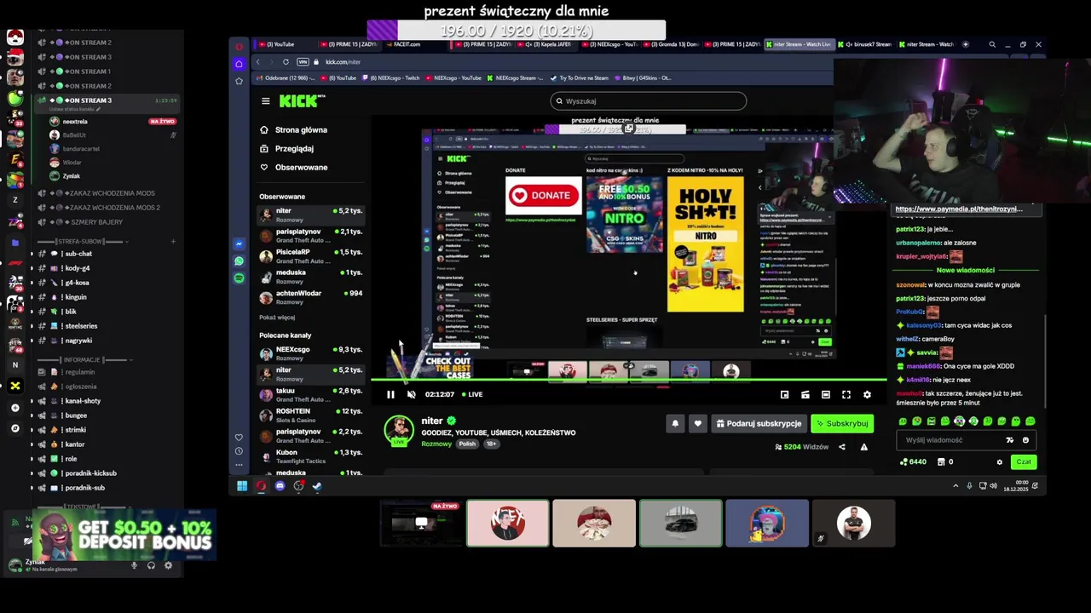The height and width of the screenshot is (613, 1091).
Task: Toggle notification bell for niter
Action: click(x=675, y=423)
